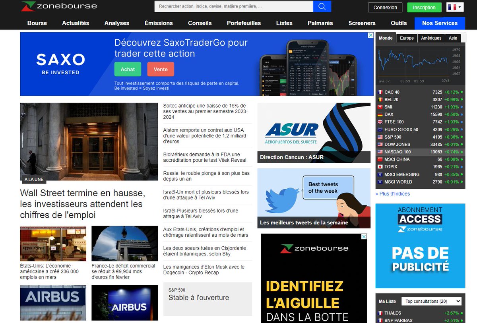Open the zonebourse logo home link
This screenshot has height=323, width=477.
tap(59, 6)
